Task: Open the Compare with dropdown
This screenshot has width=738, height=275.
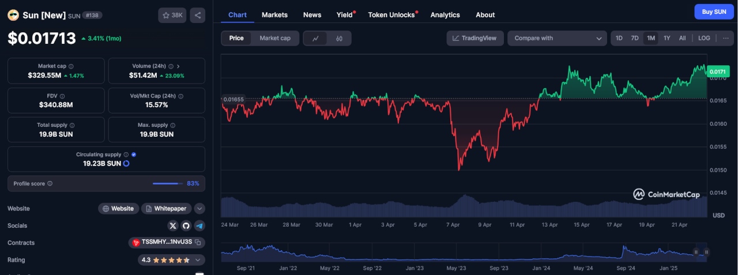Action: [557, 38]
